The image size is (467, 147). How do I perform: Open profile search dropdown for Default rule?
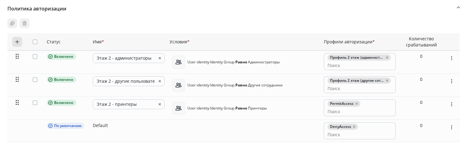pyautogui.click(x=359, y=135)
